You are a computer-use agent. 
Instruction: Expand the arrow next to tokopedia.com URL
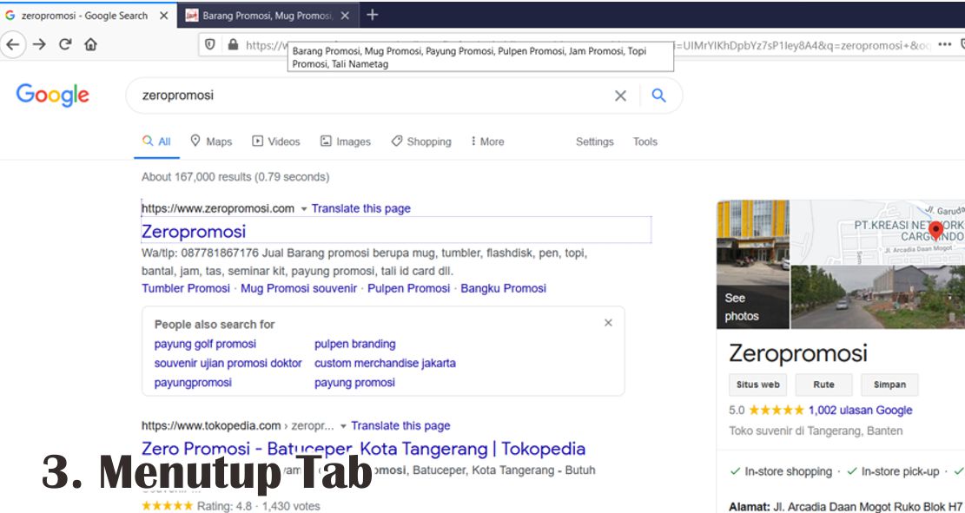click(x=343, y=426)
